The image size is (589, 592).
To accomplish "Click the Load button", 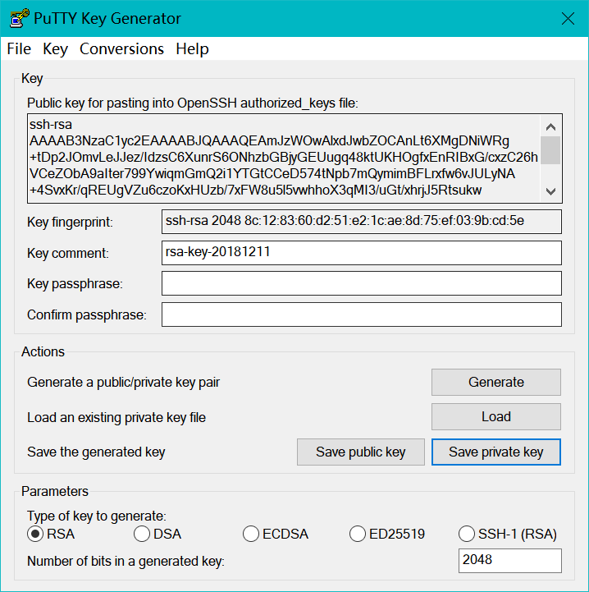I will pos(495,417).
